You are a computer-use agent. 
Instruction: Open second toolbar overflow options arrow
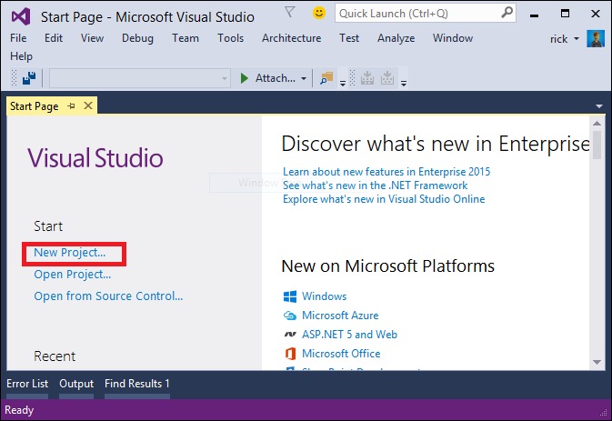pyautogui.click(x=404, y=83)
